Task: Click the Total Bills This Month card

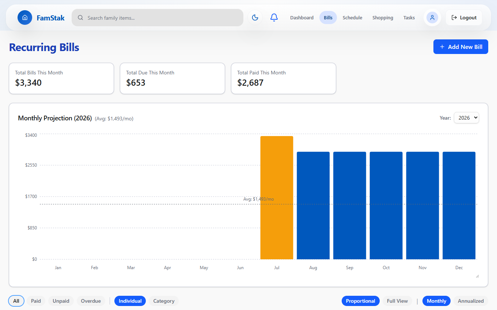Action: point(61,78)
